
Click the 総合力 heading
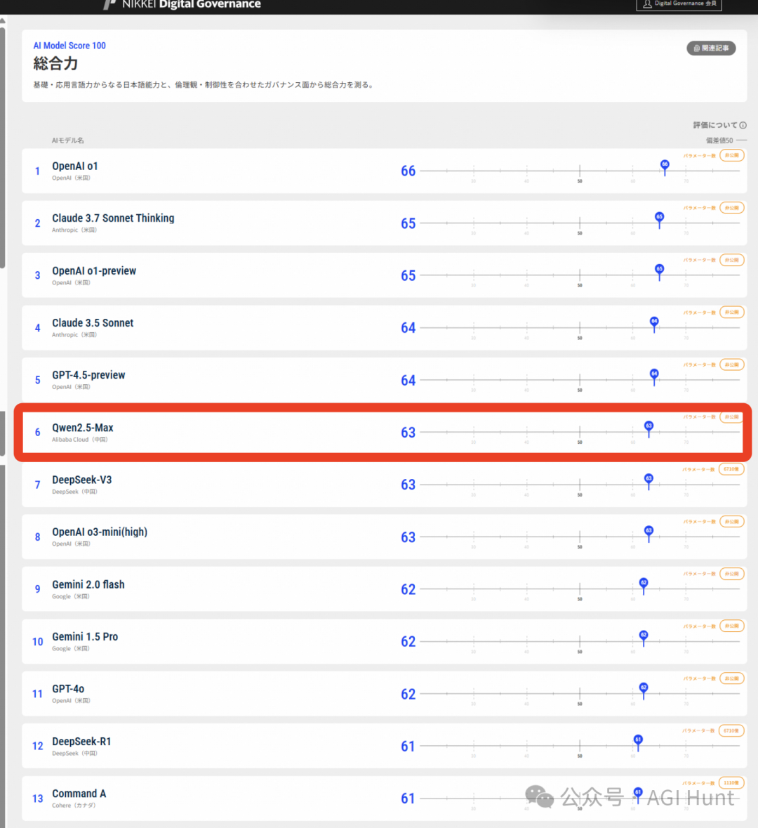[55, 64]
